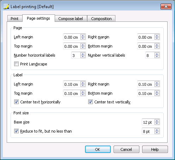
Task: Click the Label printing app icon in title bar
Action: 6,6
